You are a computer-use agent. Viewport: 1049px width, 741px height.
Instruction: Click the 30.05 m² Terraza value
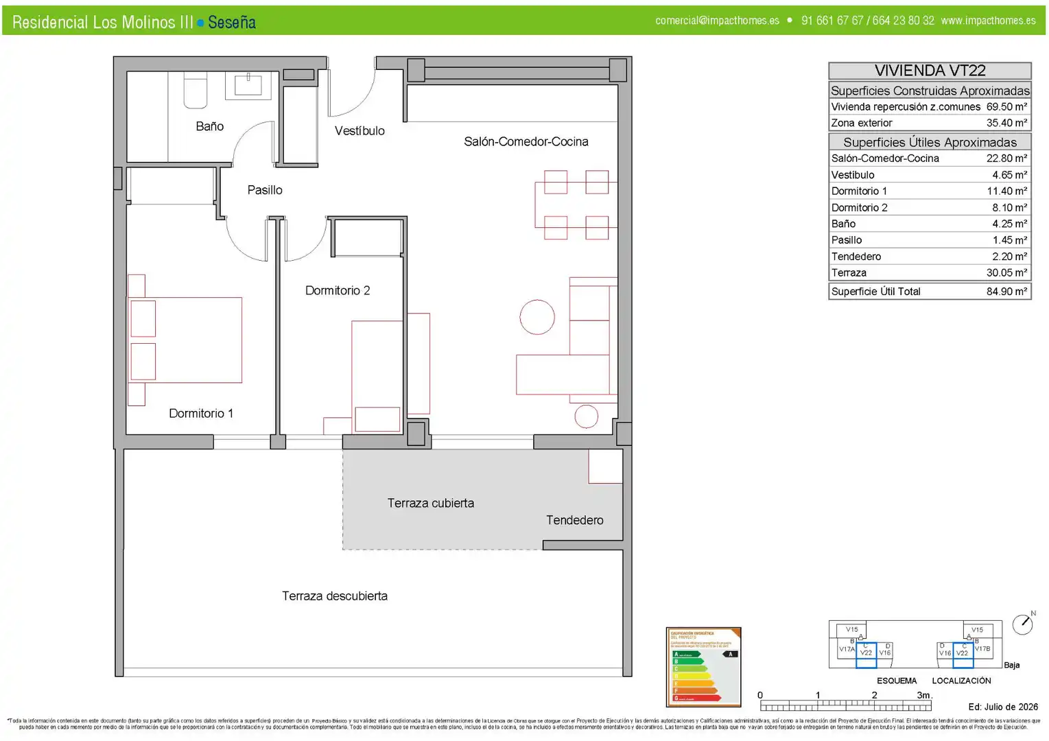click(x=1006, y=273)
